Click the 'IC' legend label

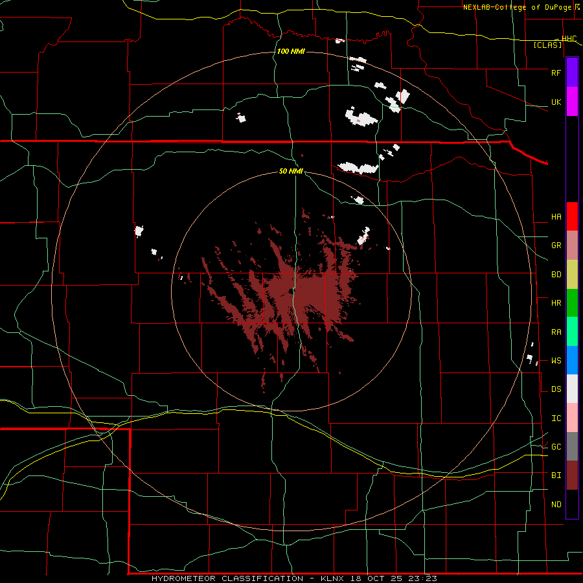tap(556, 418)
